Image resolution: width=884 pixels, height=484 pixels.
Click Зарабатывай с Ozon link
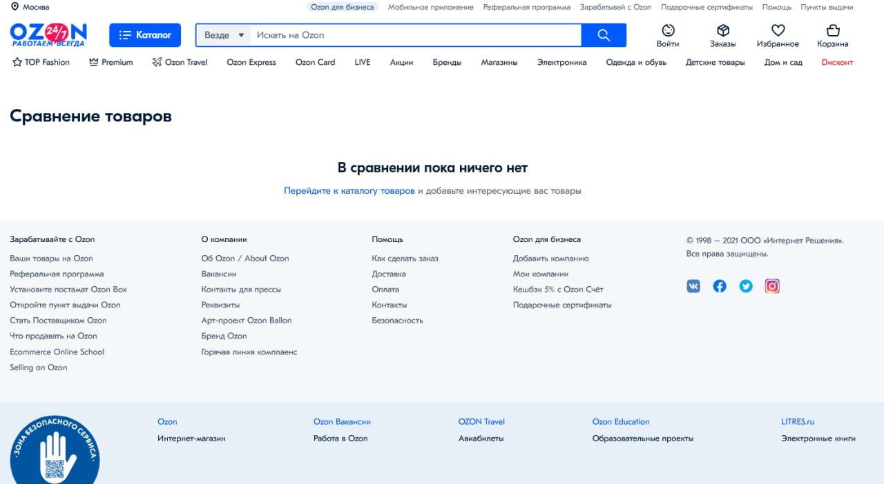616,7
